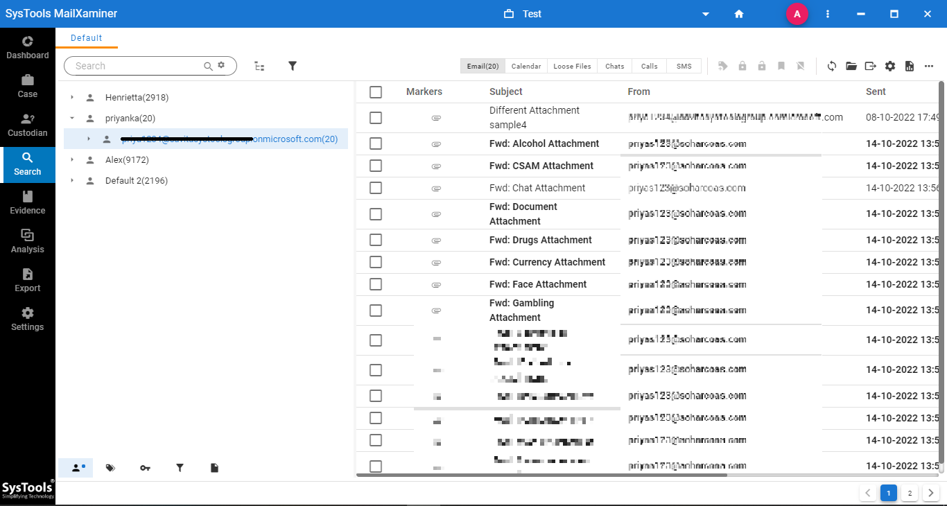Select the funnel icon at bottom panel

(180, 468)
